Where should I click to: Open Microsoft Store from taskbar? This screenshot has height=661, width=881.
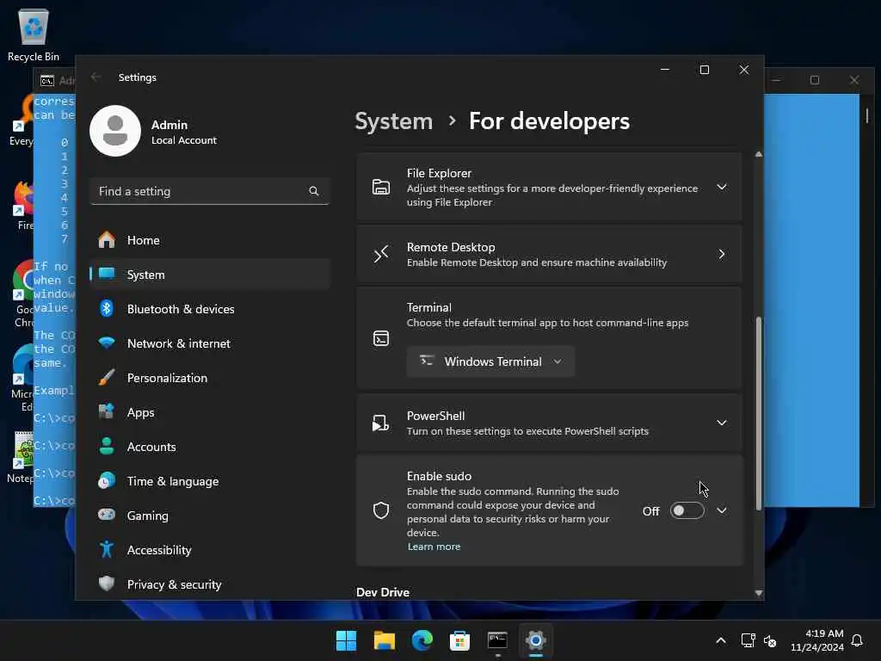pos(459,640)
